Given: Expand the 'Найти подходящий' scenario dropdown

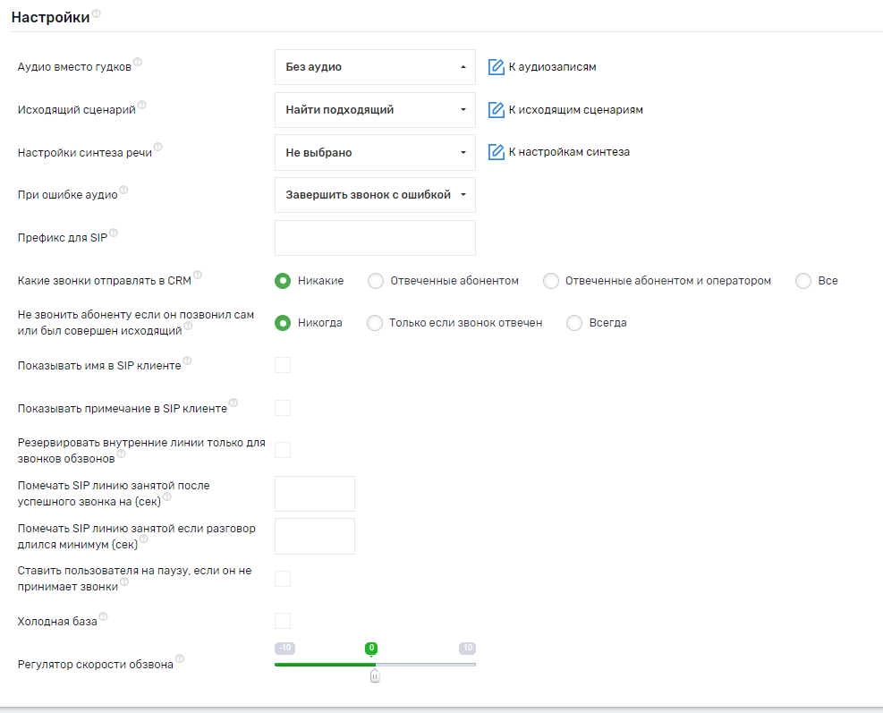Looking at the screenshot, I should pos(375,110).
